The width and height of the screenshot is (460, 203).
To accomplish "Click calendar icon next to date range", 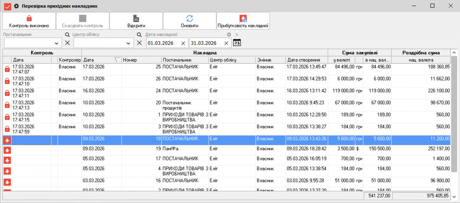I will click(237, 43).
